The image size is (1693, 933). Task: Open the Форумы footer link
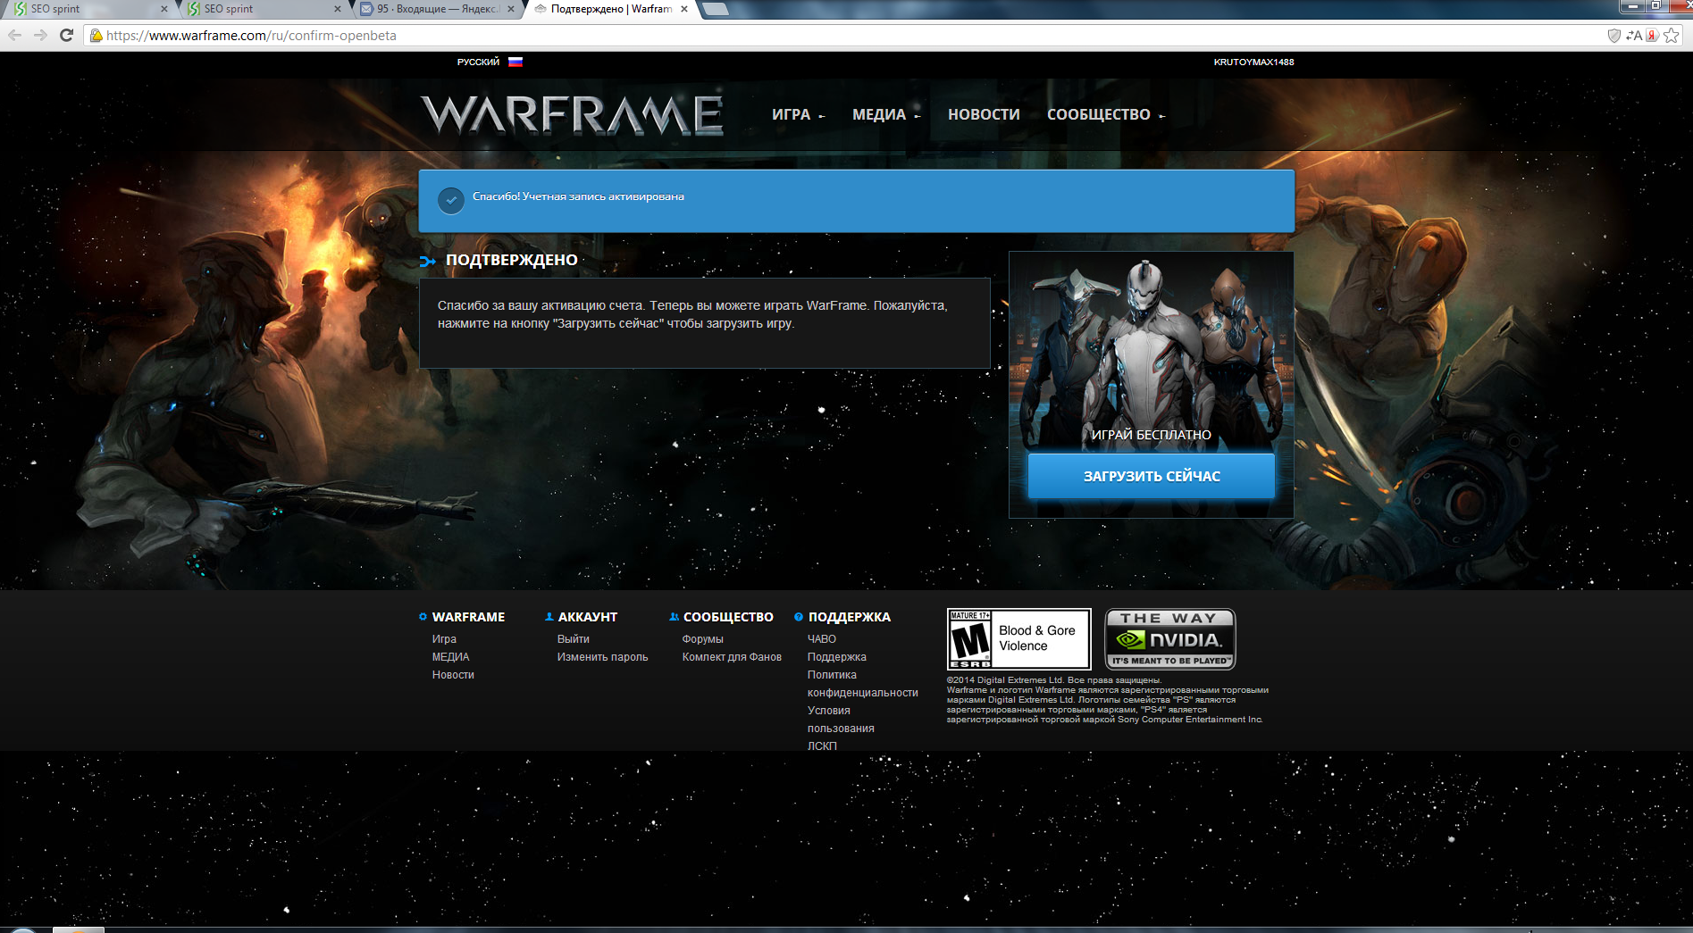703,639
